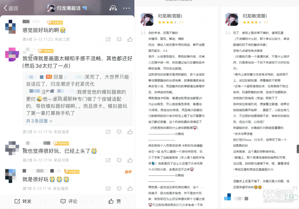Image resolution: width=299 pixels, height=209 pixels.
Task: Share the 第2楼 comment via forward icon
Action: click(x=108, y=160)
